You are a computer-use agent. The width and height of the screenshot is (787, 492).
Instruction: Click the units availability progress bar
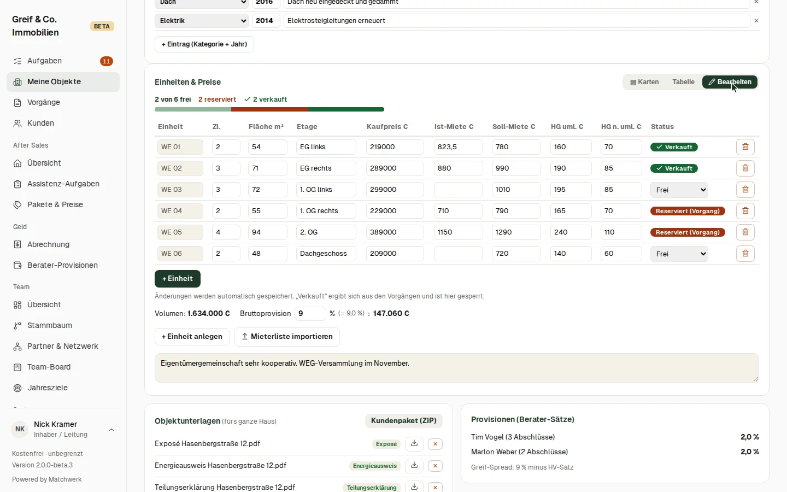[x=269, y=109]
